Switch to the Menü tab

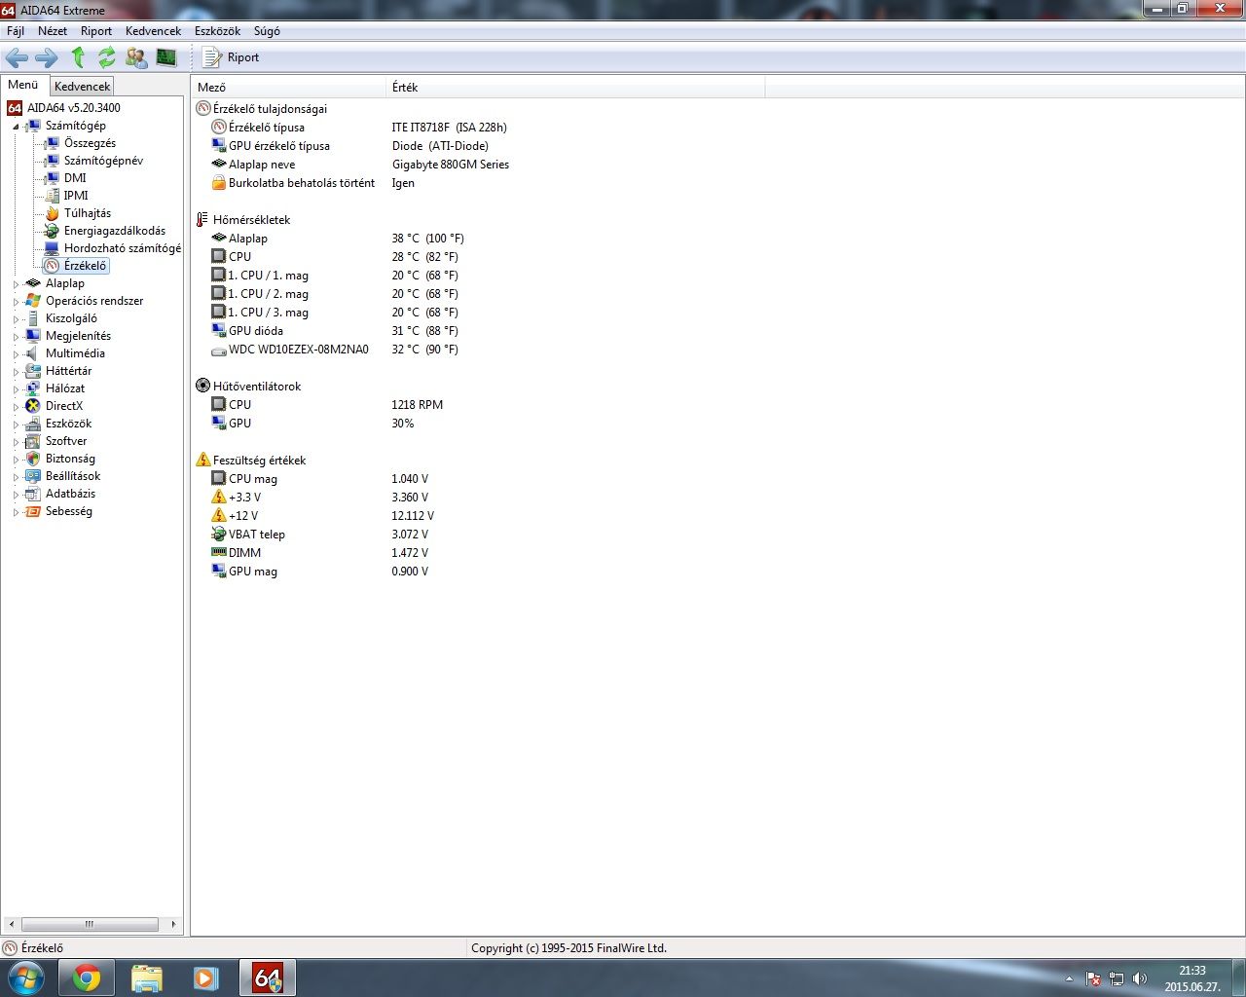click(23, 85)
